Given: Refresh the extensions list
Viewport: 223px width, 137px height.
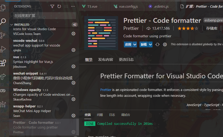Looking at the screenshot, I should pyautogui.click(x=59, y=6).
